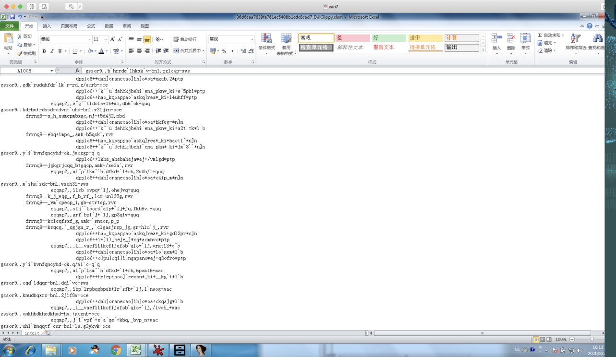616x357 pixels.
Task: Select the intuit sheet tab
Action: click(x=32, y=333)
